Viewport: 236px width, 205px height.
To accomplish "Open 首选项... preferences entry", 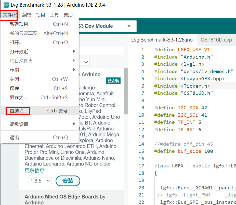I will (40, 111).
